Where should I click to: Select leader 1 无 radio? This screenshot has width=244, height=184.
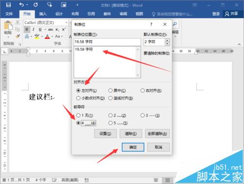tap(78, 115)
